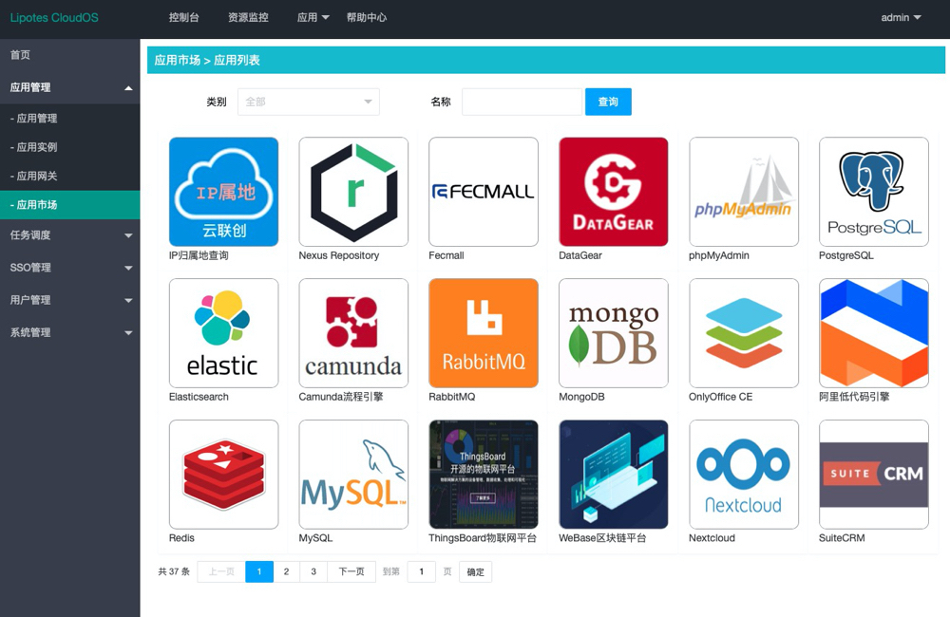This screenshot has width=950, height=617.
Task: Select 首页 in the sidebar
Action: [x=70, y=54]
